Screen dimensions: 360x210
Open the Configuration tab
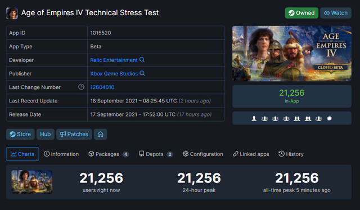[202, 154]
